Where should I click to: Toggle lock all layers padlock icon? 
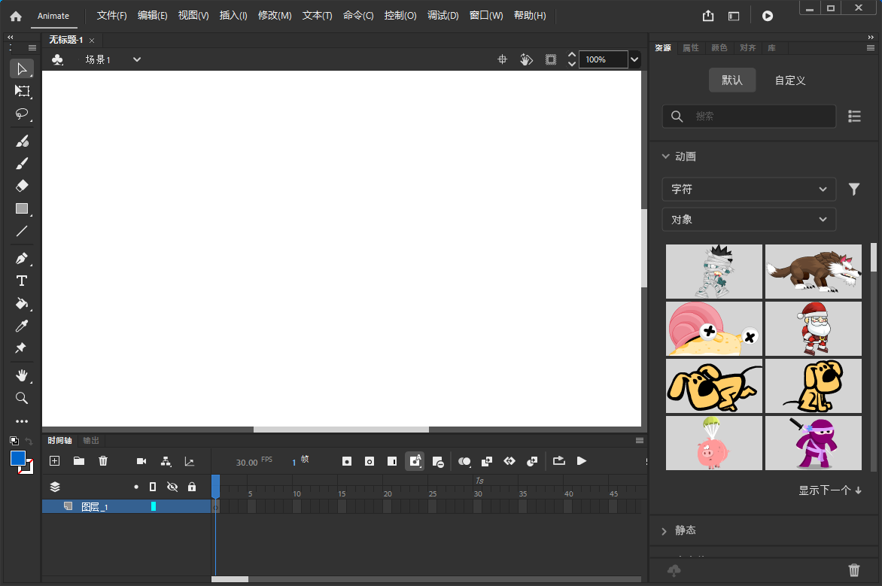pos(192,487)
